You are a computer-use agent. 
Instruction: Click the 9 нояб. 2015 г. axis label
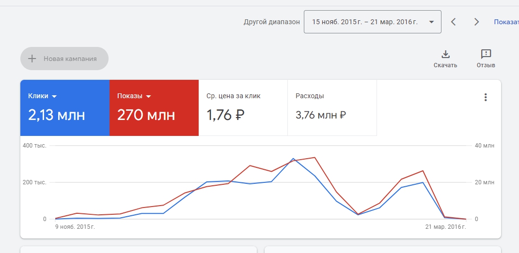[75, 227]
